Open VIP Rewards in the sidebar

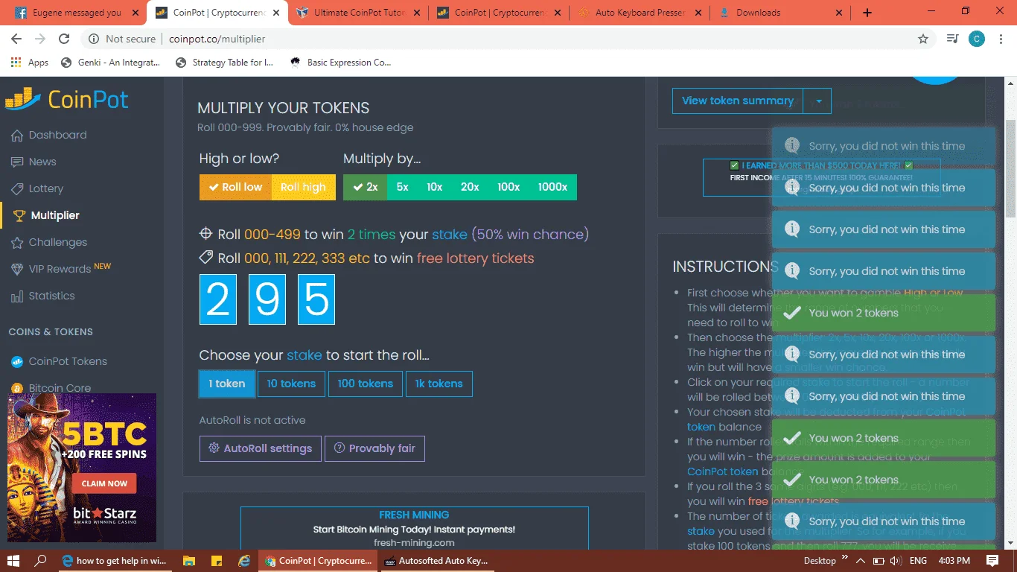pyautogui.click(x=61, y=268)
